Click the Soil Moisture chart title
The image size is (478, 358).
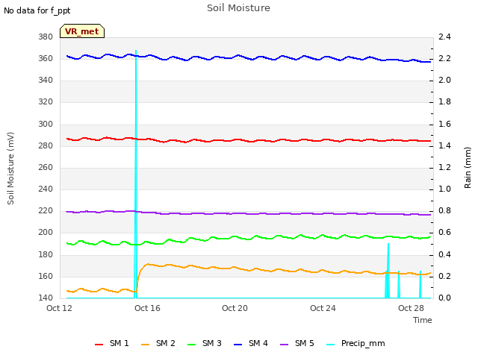click(x=238, y=8)
